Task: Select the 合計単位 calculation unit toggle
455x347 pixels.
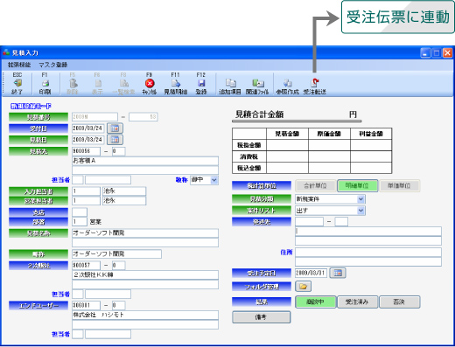Action: click(x=315, y=185)
